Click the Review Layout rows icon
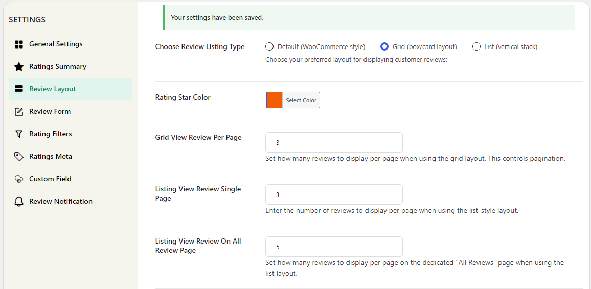The height and width of the screenshot is (289, 591). (19, 89)
